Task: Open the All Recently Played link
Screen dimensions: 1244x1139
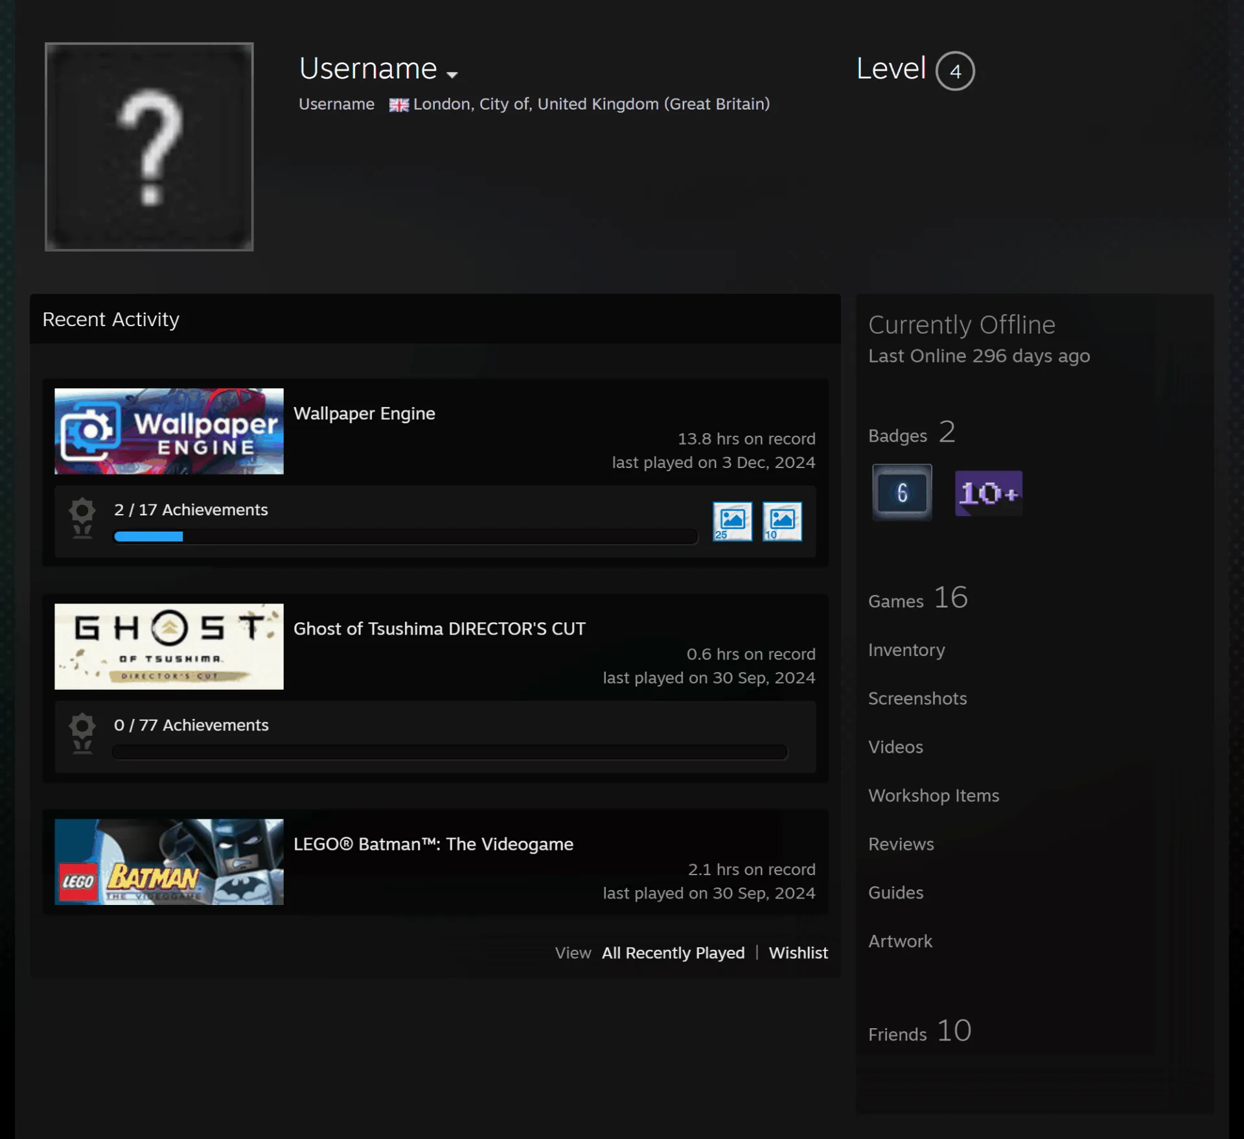Action: [x=673, y=952]
